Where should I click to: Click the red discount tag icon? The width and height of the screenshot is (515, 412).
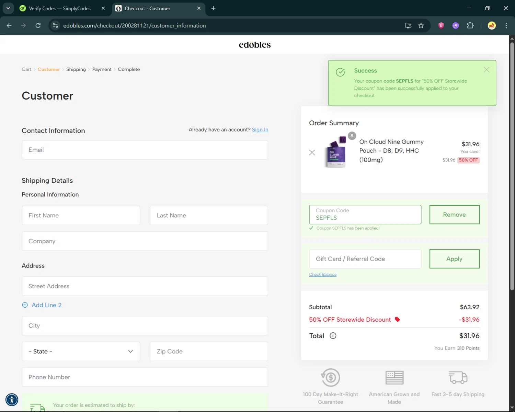pos(397,320)
